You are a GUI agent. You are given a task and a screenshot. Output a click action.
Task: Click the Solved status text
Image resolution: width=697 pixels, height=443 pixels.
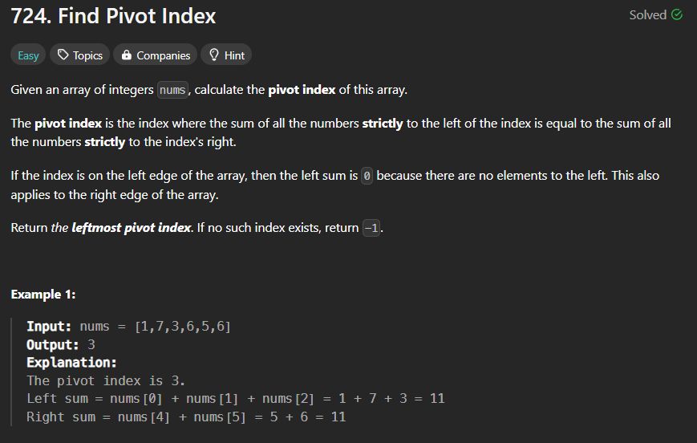pos(647,14)
